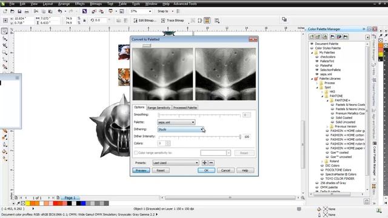Pick the yellow swatch in bottom palette
The height and width of the screenshot is (218, 388).
point(28,203)
